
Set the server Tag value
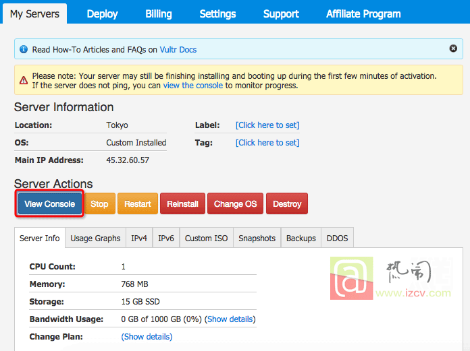tap(267, 143)
